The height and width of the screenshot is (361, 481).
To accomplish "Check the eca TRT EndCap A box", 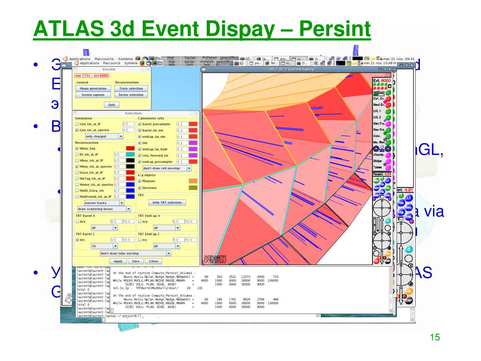I will click(140, 222).
